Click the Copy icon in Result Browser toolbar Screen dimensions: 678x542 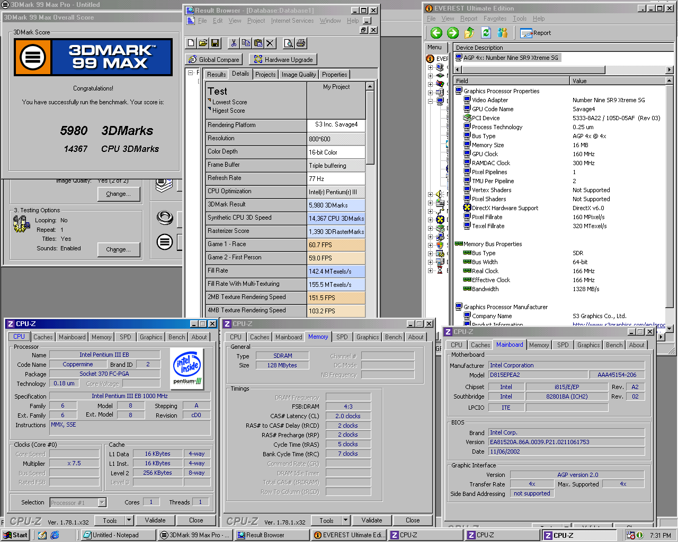click(246, 43)
